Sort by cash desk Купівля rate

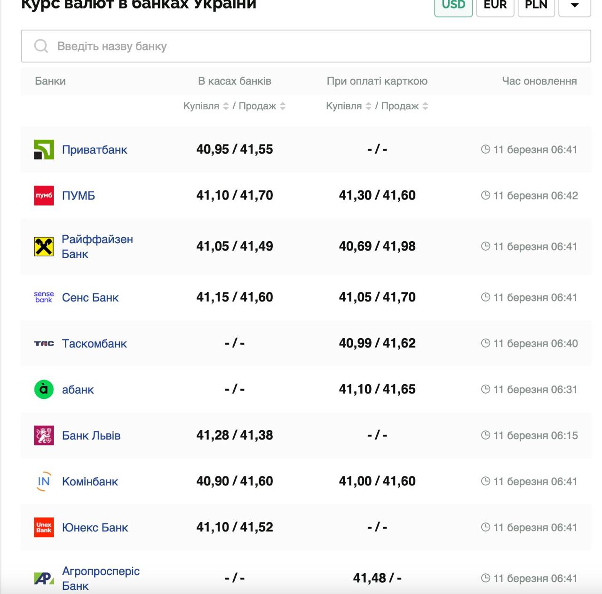226,106
